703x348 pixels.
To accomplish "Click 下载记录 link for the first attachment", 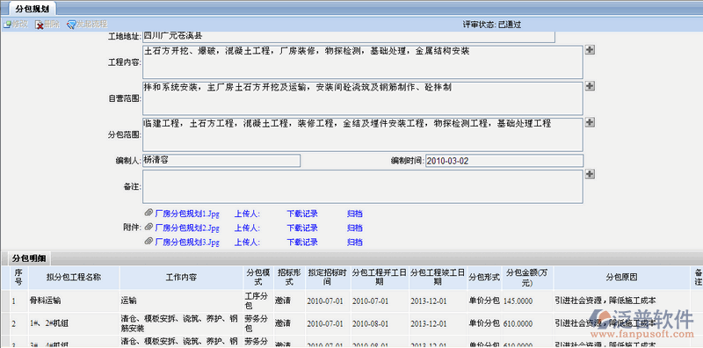I will (302, 214).
